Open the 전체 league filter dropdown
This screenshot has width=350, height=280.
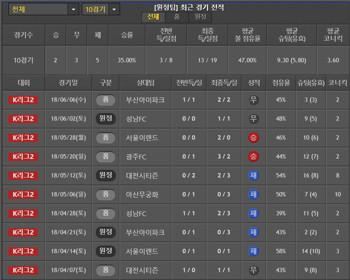point(44,9)
